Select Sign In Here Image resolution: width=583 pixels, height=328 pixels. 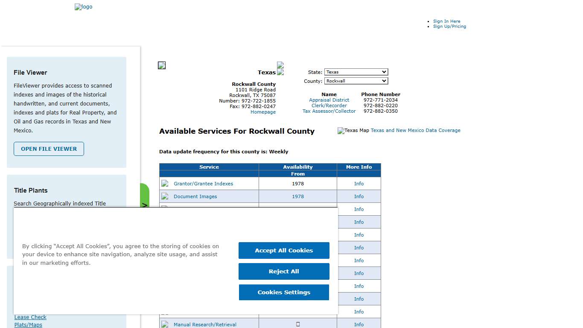pyautogui.click(x=446, y=21)
